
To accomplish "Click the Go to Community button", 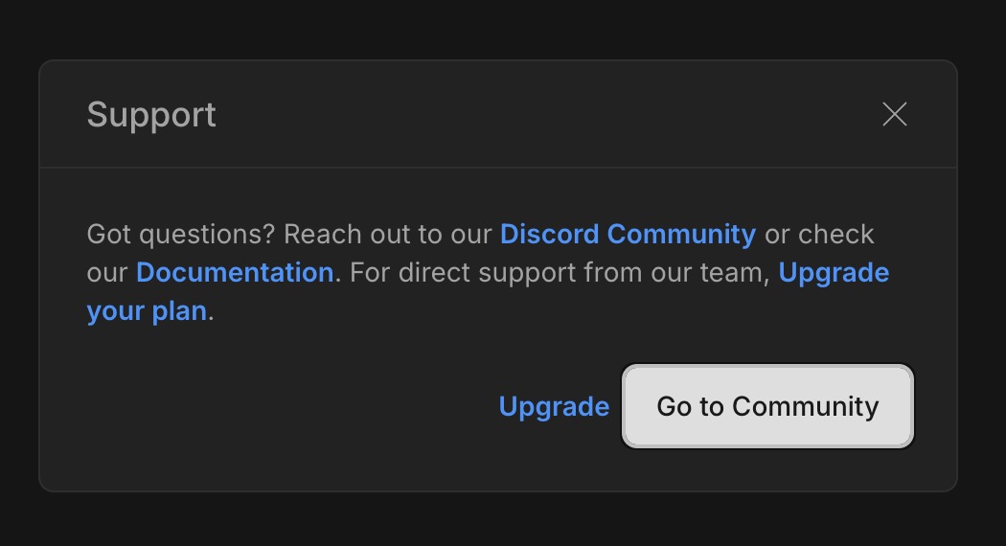I will coord(767,406).
